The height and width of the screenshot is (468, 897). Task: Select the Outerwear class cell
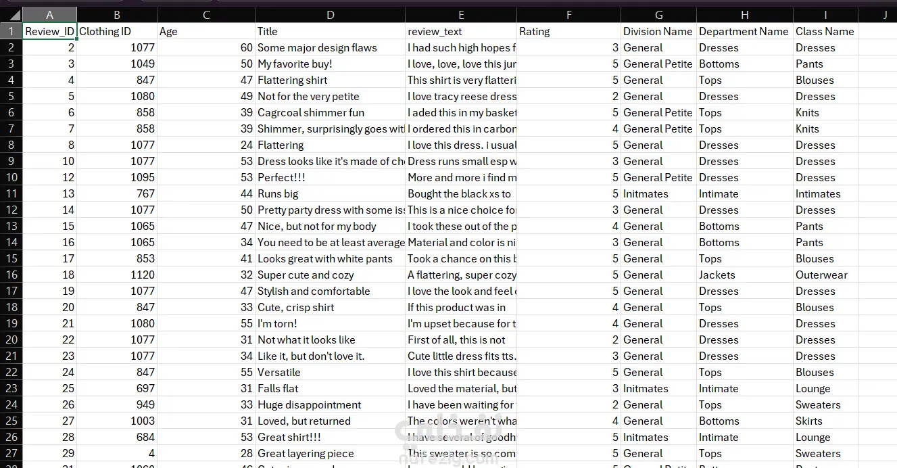(x=825, y=275)
